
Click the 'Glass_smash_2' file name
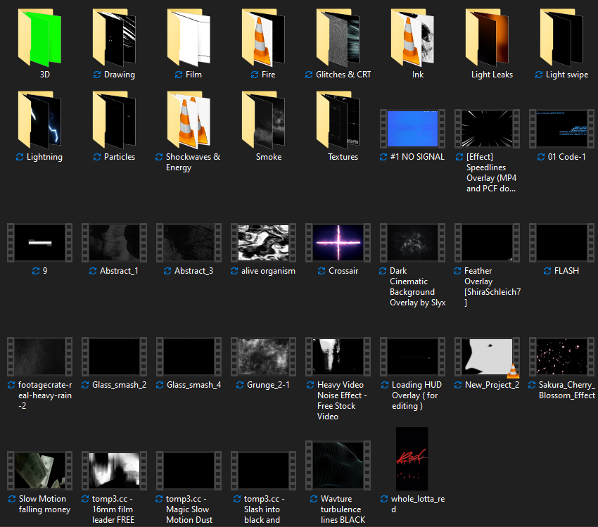pyautogui.click(x=119, y=385)
